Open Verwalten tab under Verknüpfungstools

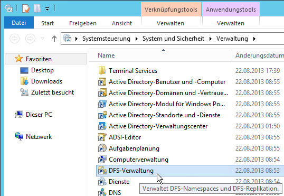pyautogui.click(x=171, y=23)
